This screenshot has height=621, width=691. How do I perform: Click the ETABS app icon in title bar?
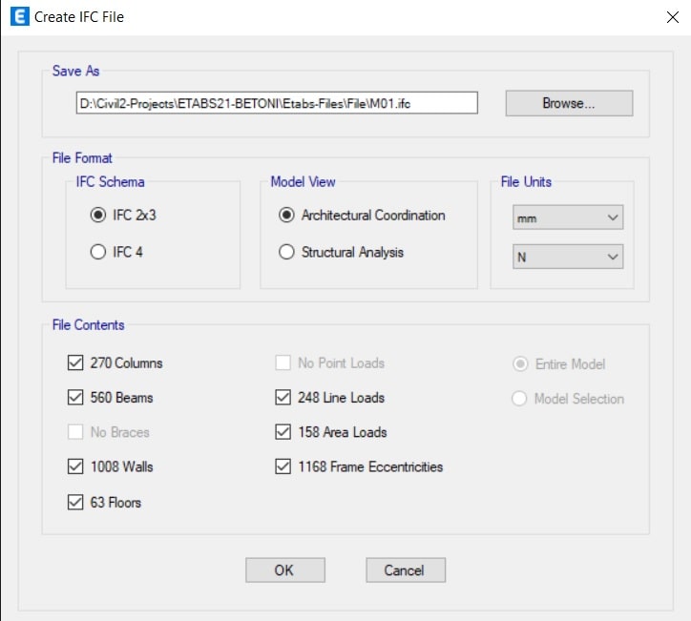(16, 16)
